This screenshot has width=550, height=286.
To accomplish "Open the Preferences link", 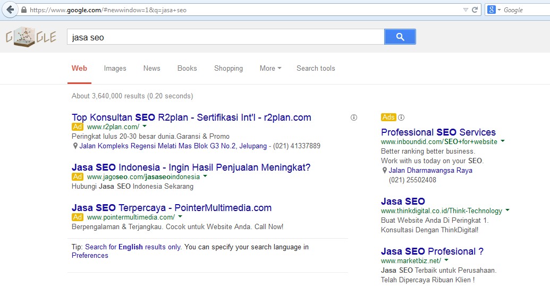I will click(x=90, y=256).
